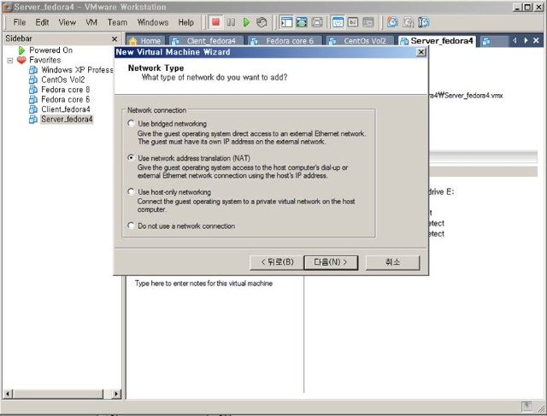Click the red Power Off toolbar icon
The height and width of the screenshot is (416, 547).
tap(216, 22)
